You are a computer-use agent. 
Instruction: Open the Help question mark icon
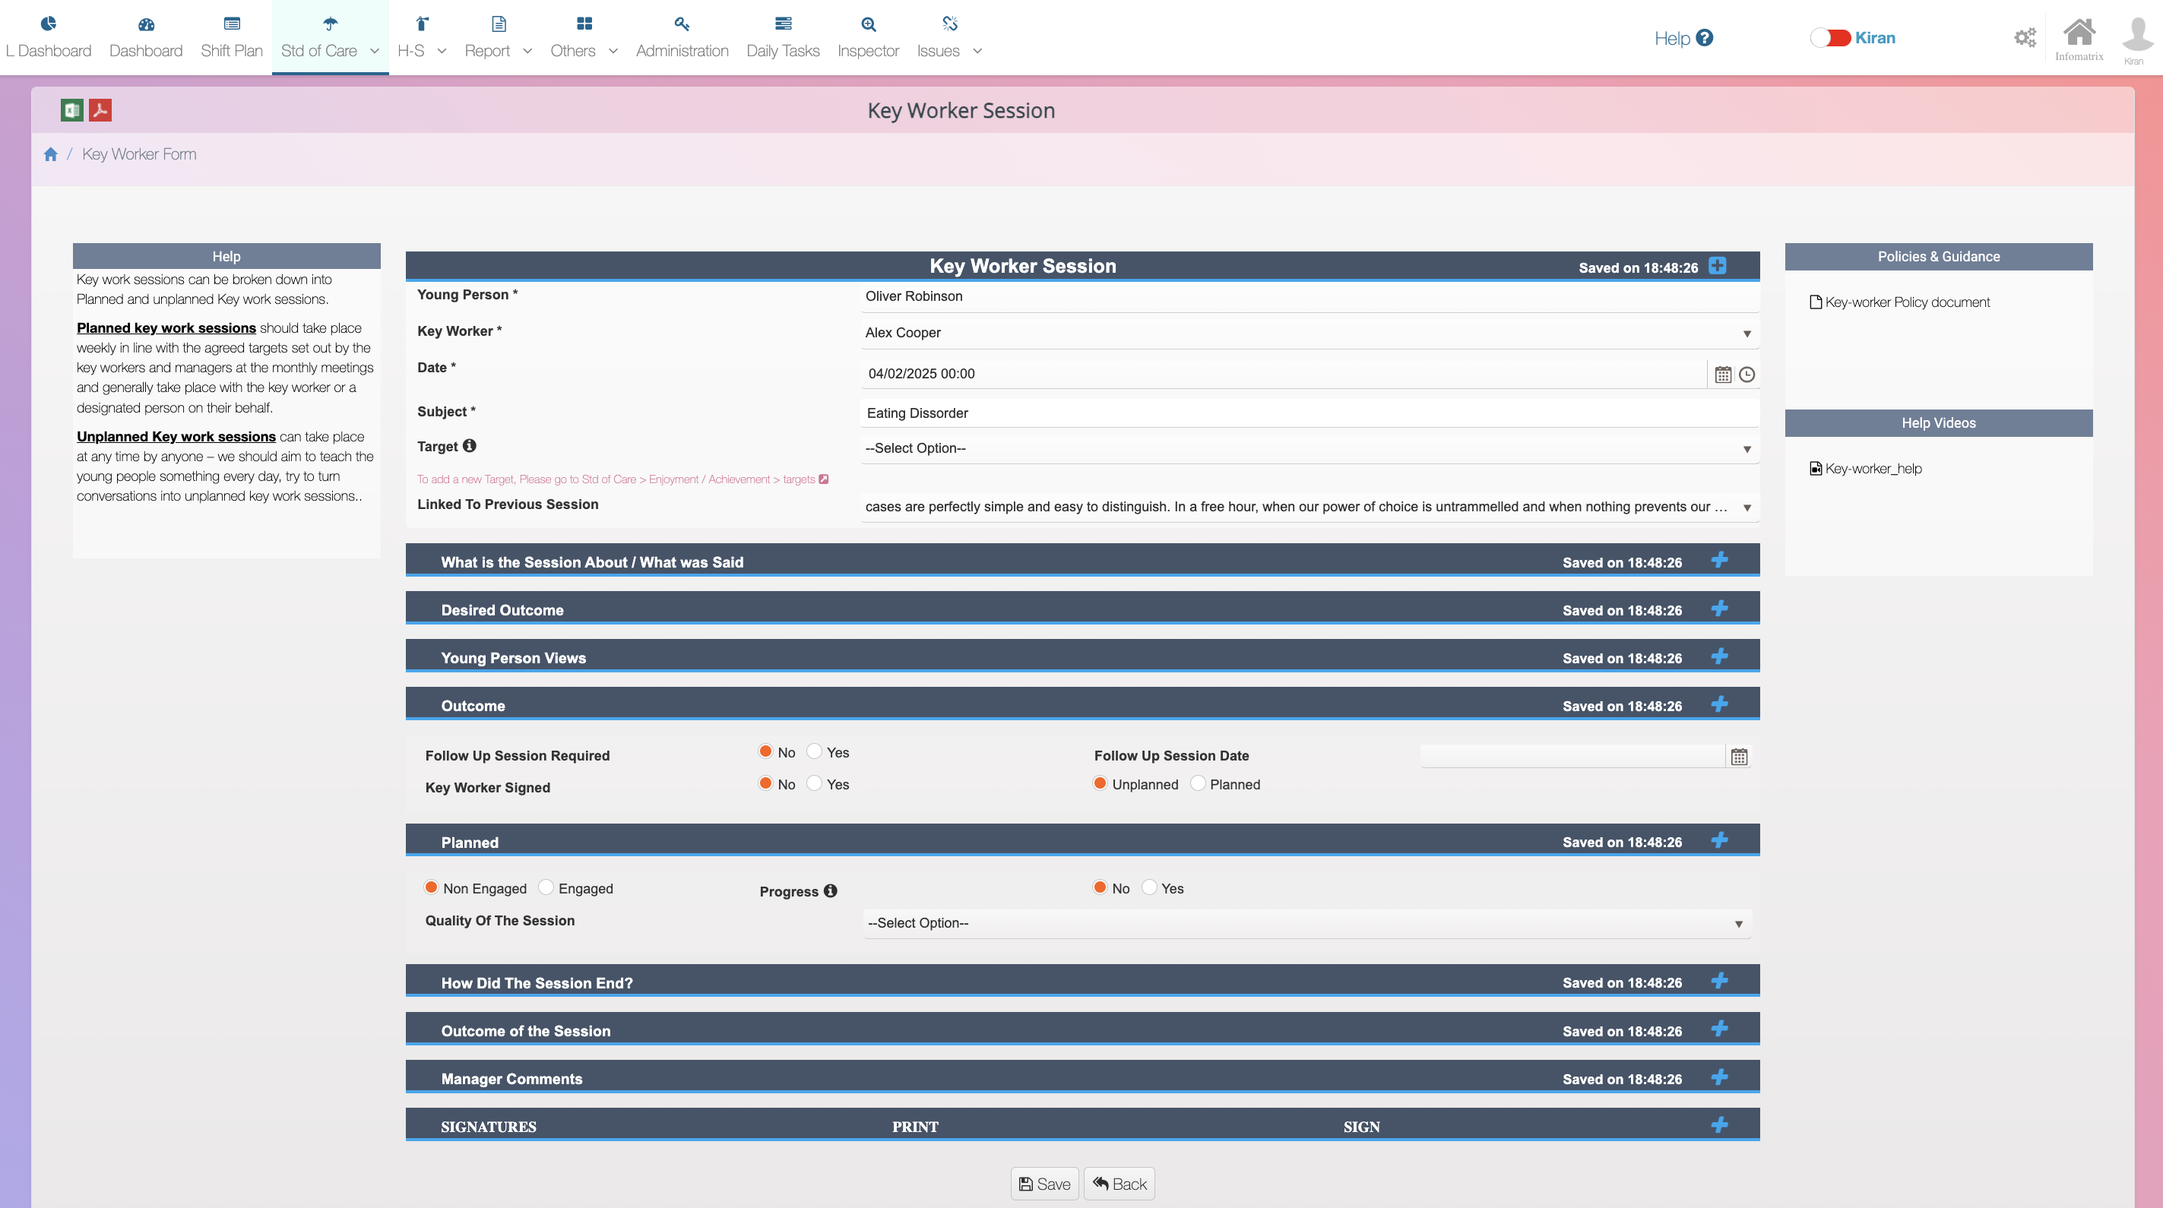(x=1705, y=38)
